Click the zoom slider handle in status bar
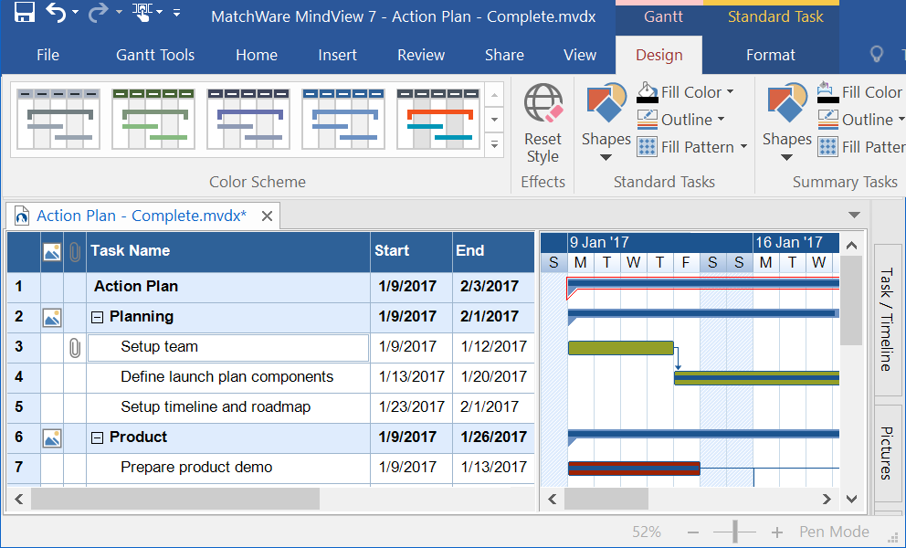This screenshot has height=548, width=906. click(x=733, y=532)
